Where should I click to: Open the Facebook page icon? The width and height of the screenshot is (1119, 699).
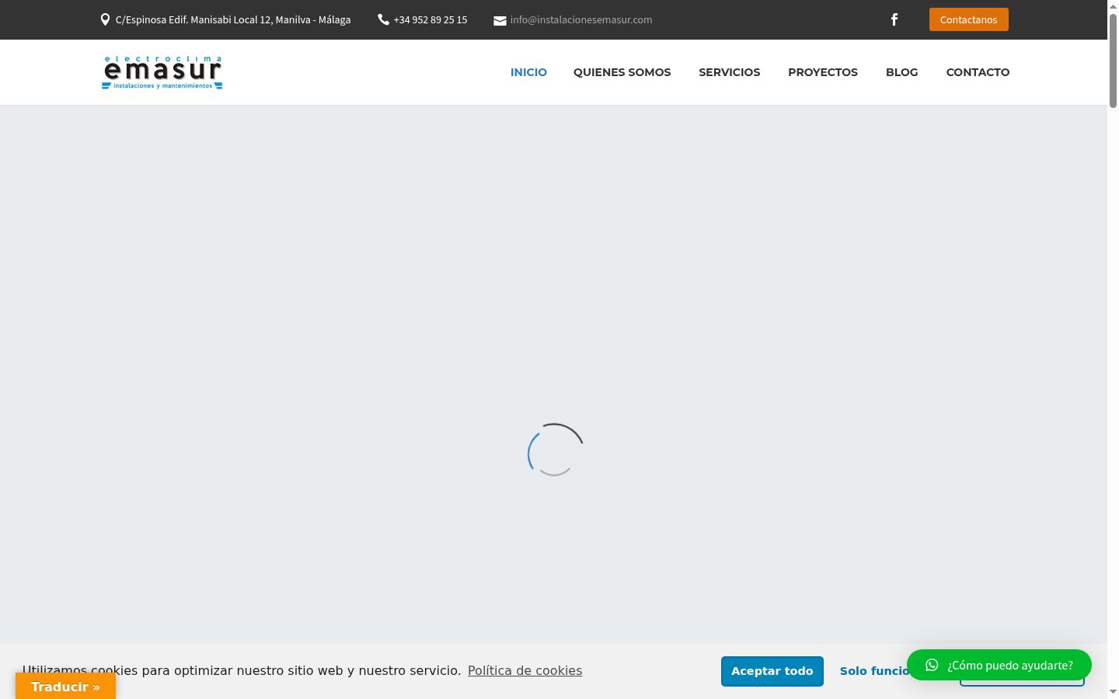(x=894, y=19)
